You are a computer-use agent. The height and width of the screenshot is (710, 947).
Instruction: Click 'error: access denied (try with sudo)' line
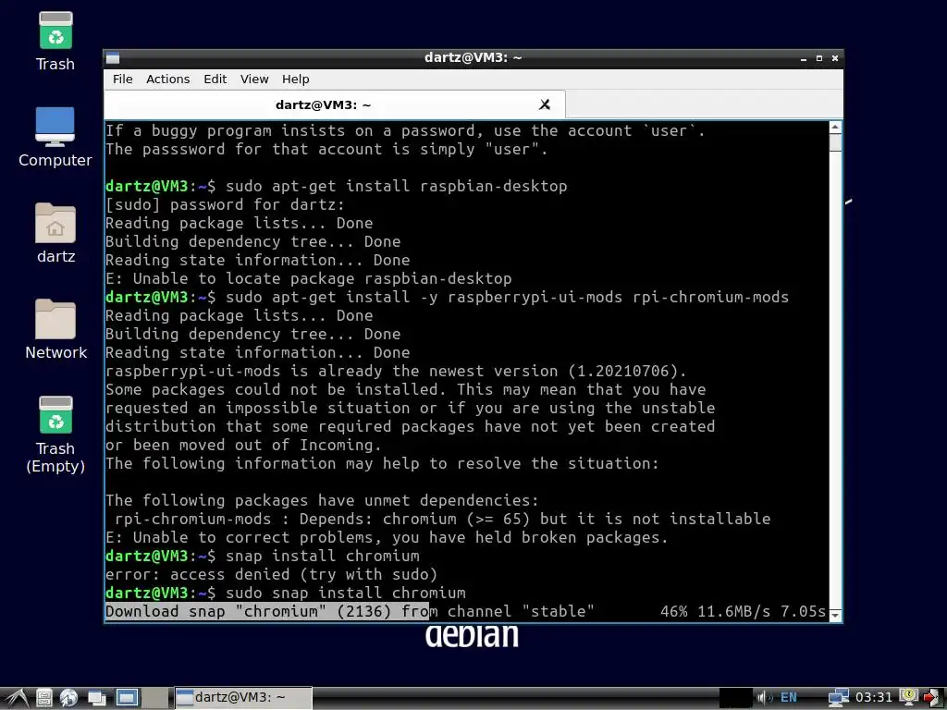(271, 574)
